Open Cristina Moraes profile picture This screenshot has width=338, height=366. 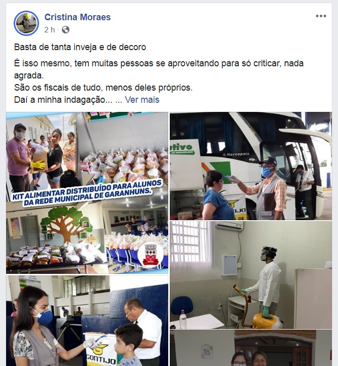pyautogui.click(x=26, y=23)
